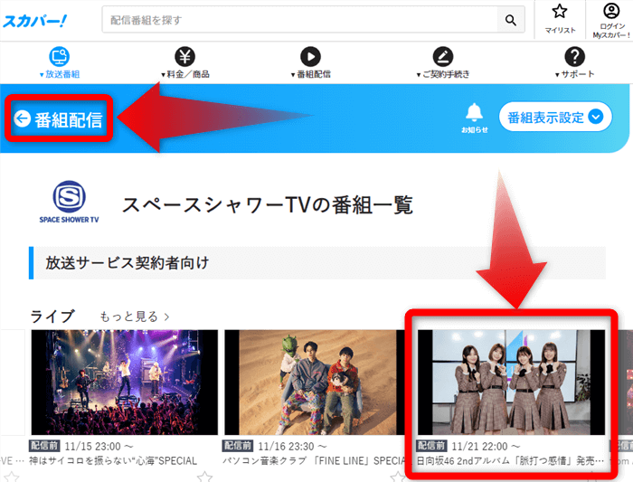633x482 pixels.
Task: Expand the 料金/商品 menu label
Action: 185,74
